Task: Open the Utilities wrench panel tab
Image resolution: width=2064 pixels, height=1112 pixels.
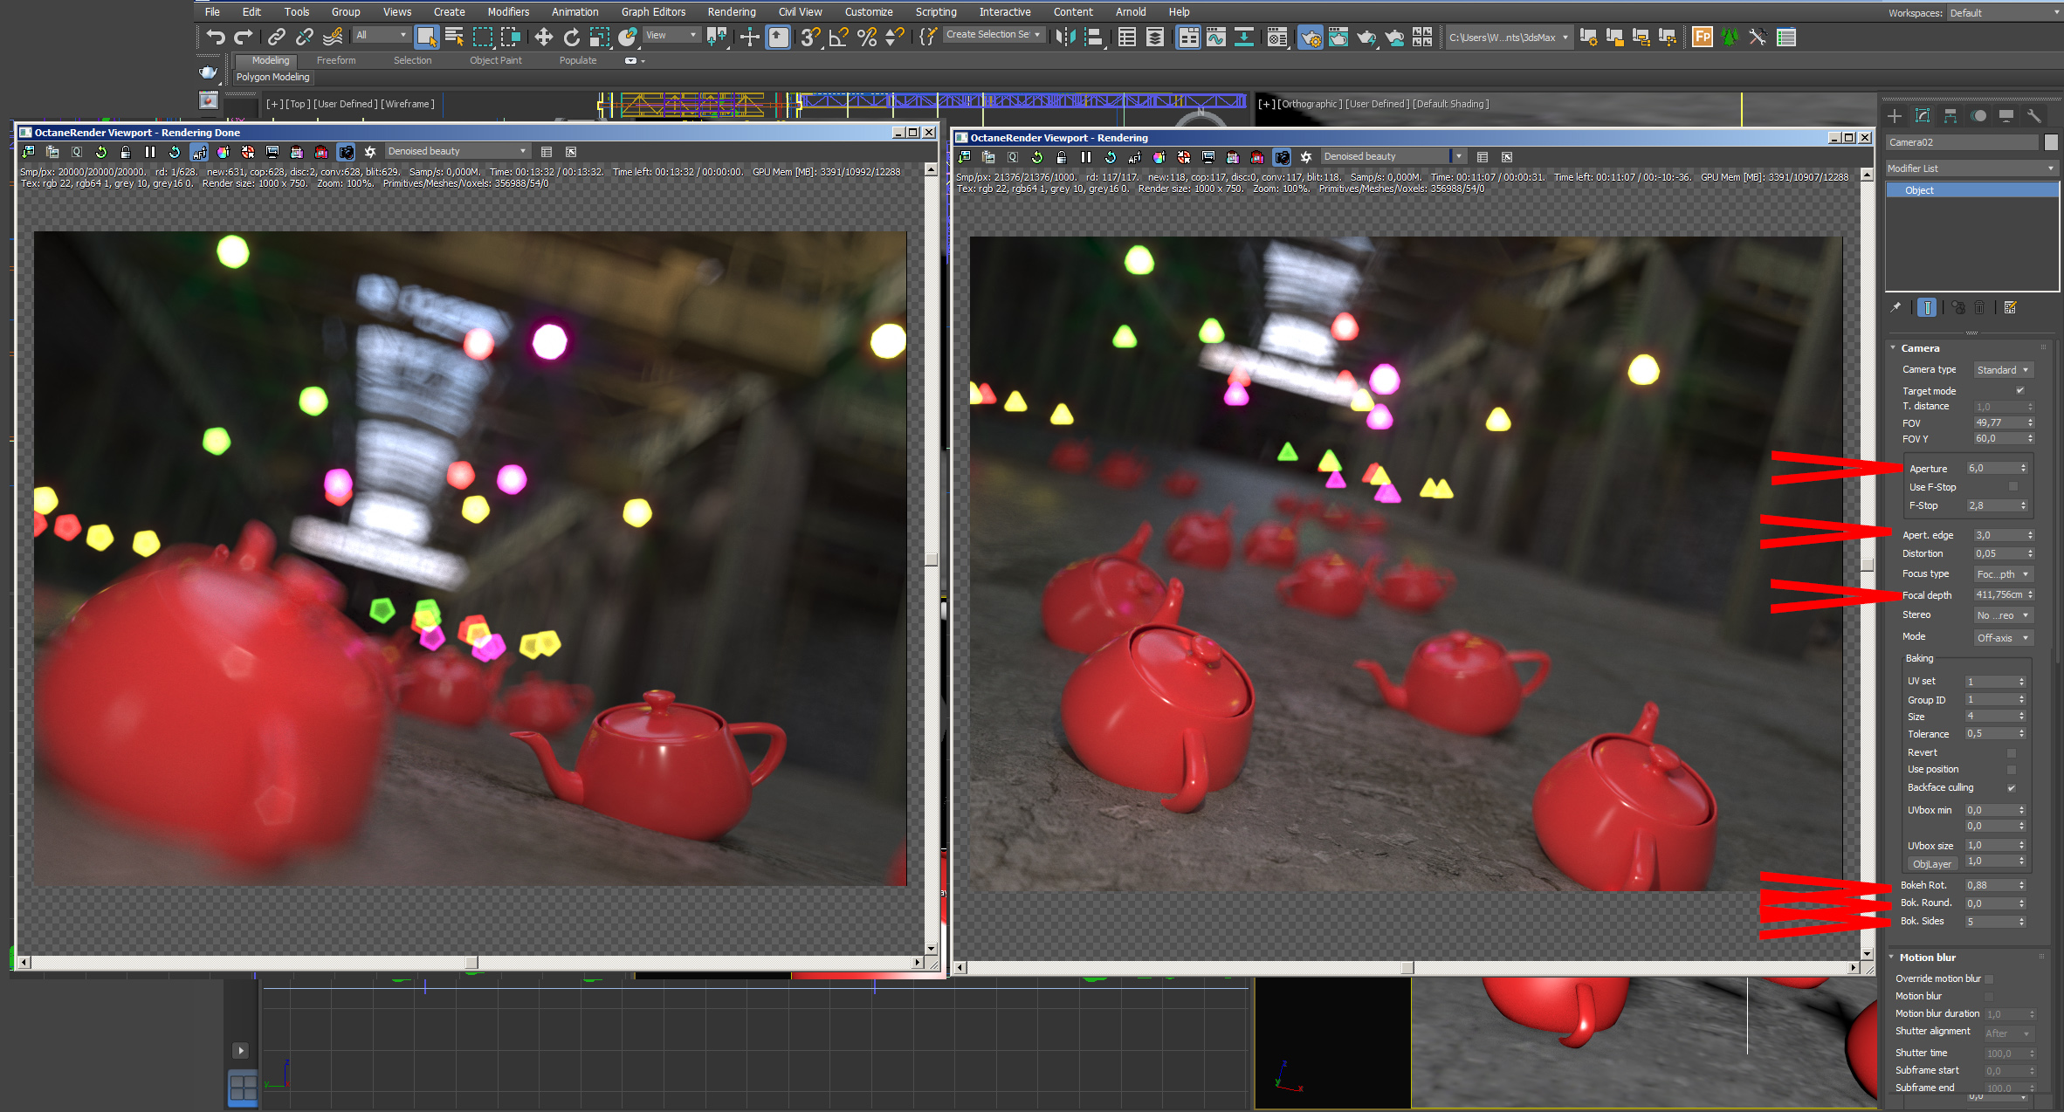Action: pos(2033,116)
